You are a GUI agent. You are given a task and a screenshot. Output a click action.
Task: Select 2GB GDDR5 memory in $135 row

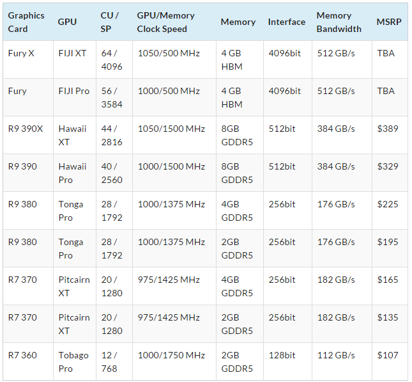click(240, 324)
